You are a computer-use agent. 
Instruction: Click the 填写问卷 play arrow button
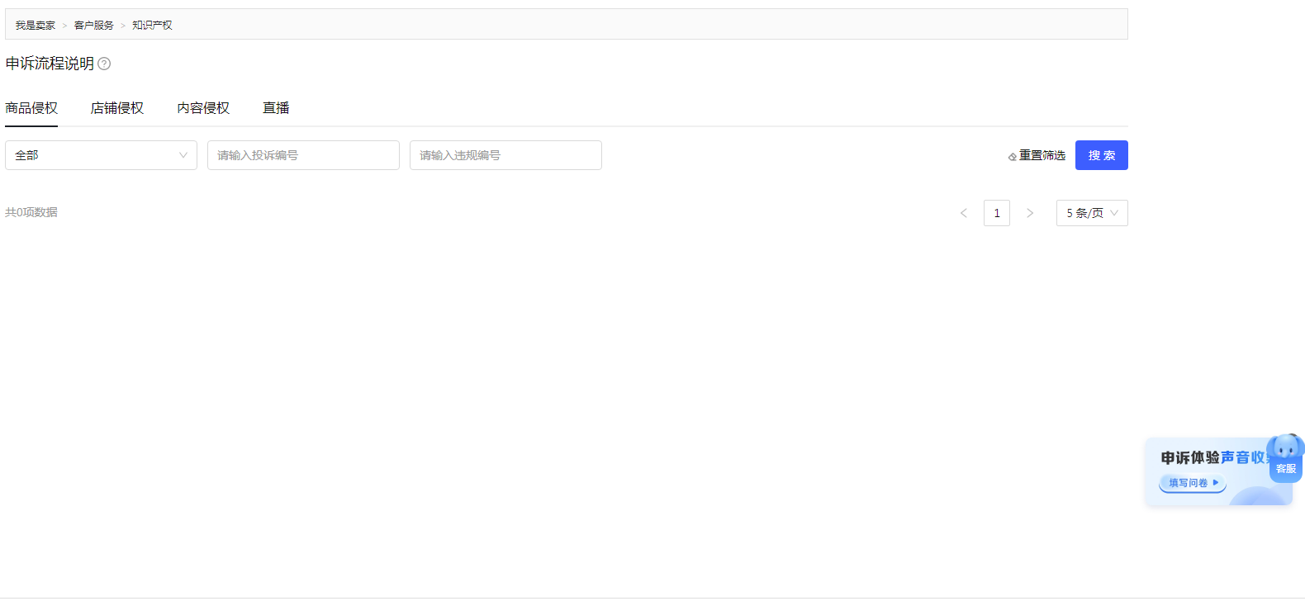pyautogui.click(x=1193, y=483)
